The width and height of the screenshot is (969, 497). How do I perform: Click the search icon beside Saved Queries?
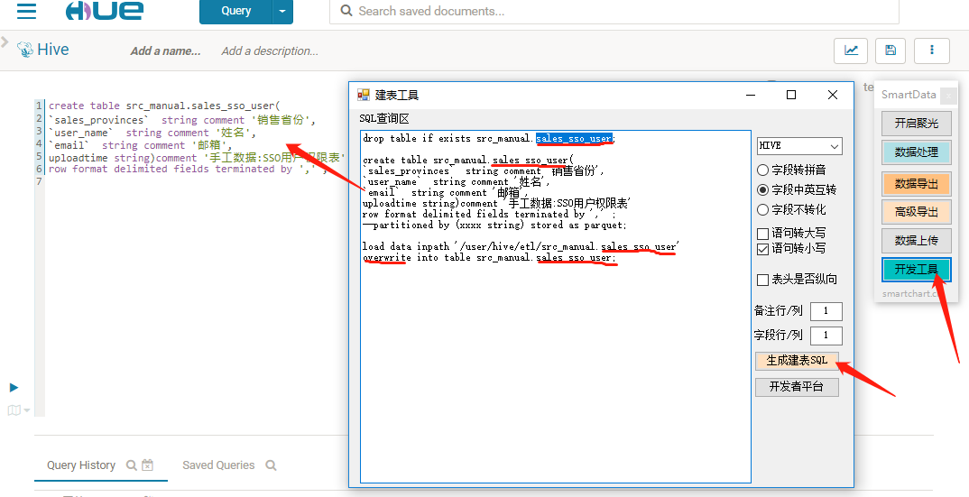coord(271,465)
